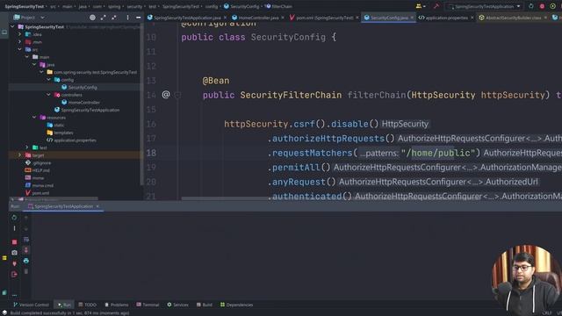Click SecurityConfig breadcrumb in navigation bar
Image resolution: width=562 pixels, height=316 pixels.
pos(241,6)
